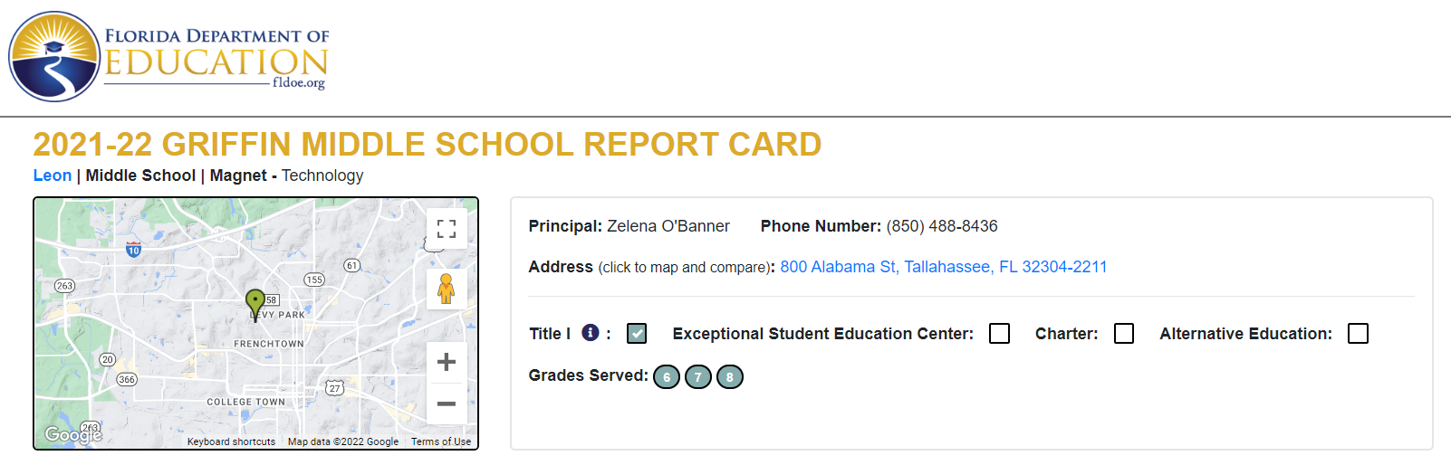This screenshot has width=1451, height=465.
Task: Check the Charter checkbox
Action: click(x=1124, y=334)
